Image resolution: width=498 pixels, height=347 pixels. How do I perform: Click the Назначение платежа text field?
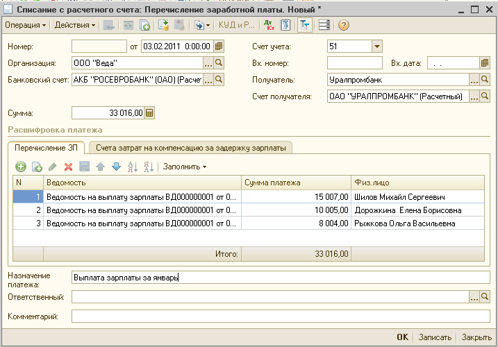tap(281, 278)
